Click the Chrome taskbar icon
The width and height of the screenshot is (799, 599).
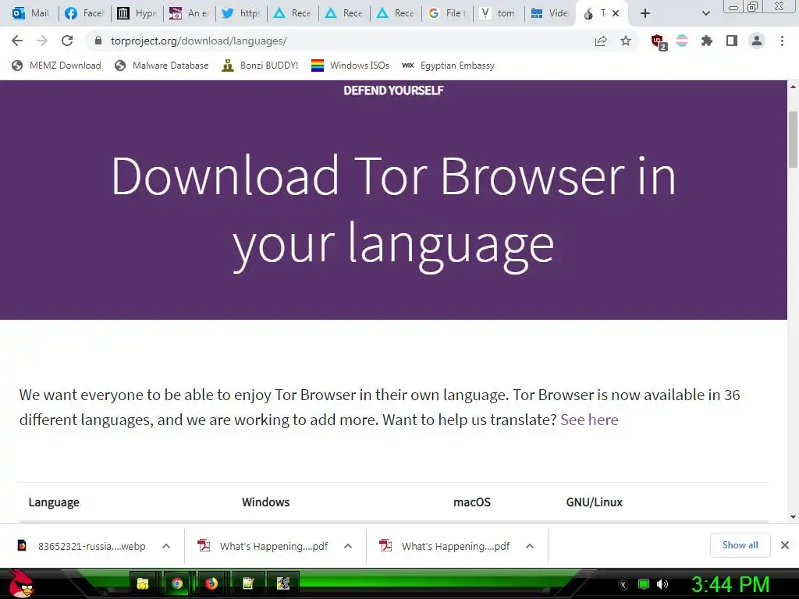pyautogui.click(x=177, y=583)
